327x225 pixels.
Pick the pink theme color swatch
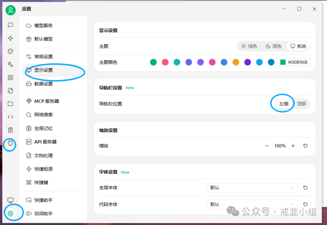(x=212, y=62)
